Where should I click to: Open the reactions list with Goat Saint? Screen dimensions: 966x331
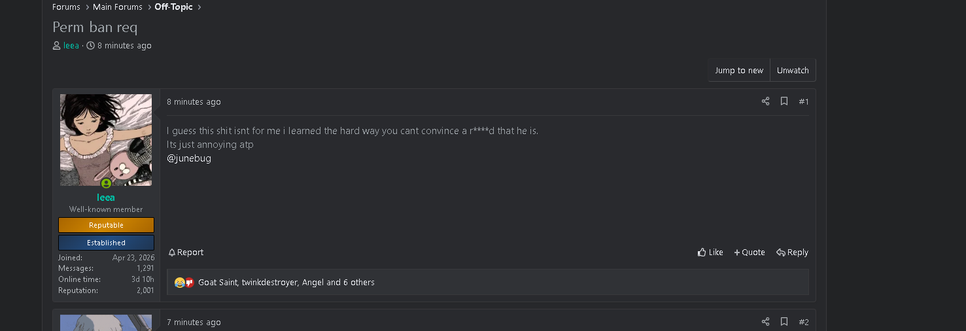(286, 283)
